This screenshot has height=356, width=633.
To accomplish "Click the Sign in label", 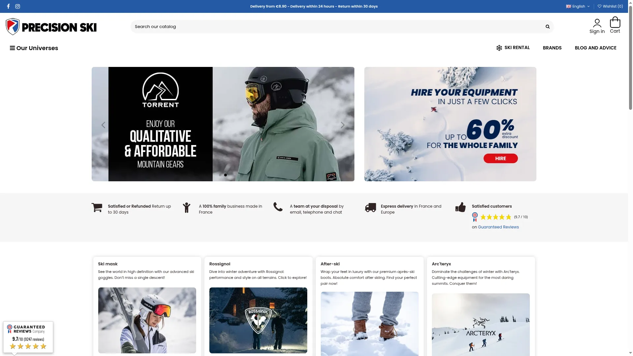I will tap(597, 31).
